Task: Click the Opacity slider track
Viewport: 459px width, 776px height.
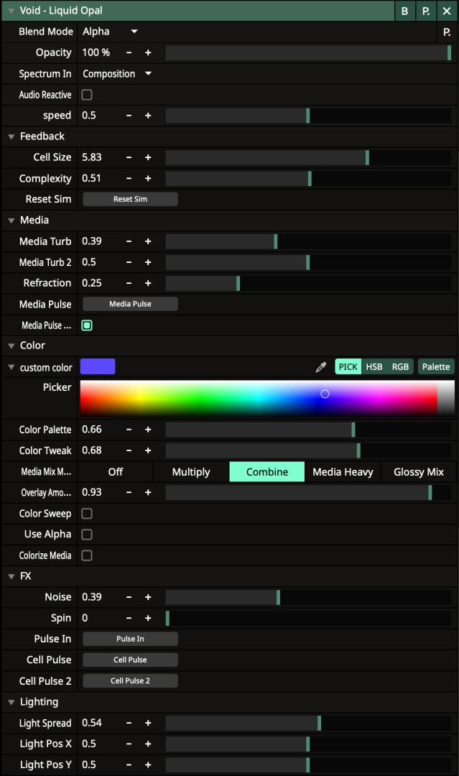Action: [x=308, y=52]
